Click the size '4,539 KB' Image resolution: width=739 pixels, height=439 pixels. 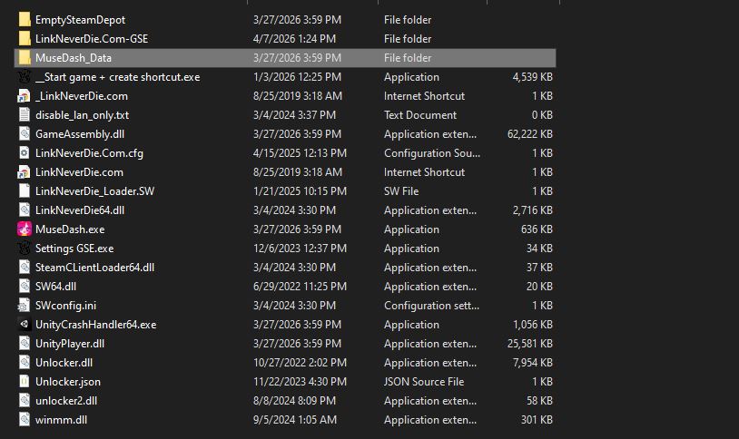tap(533, 77)
